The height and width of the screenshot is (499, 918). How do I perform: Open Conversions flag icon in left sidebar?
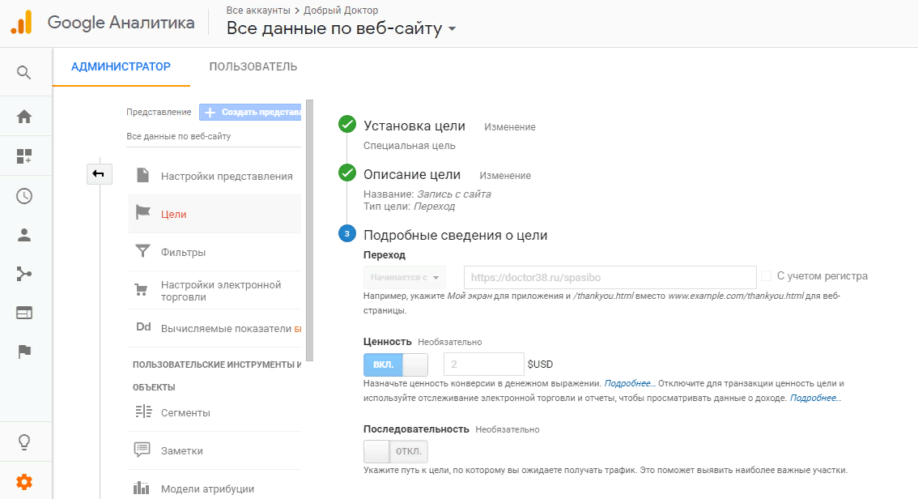point(24,352)
